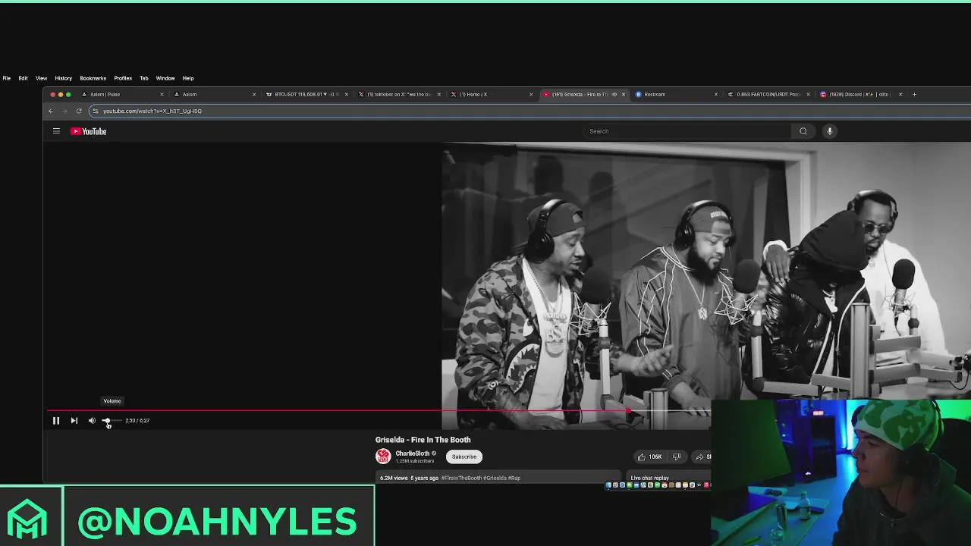This screenshot has height=546, width=971.
Task: Open the Tab menu
Action: tap(144, 78)
